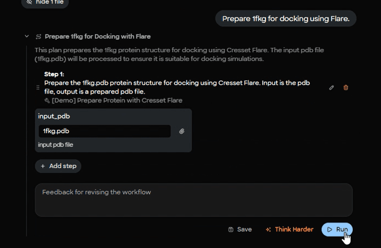Click the Step 1 description text
Screen dimensions: 381x248
coord(177,87)
